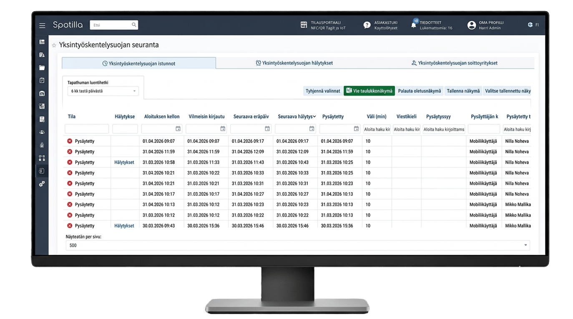Click the dashboard icon in left sidebar

(x=42, y=42)
